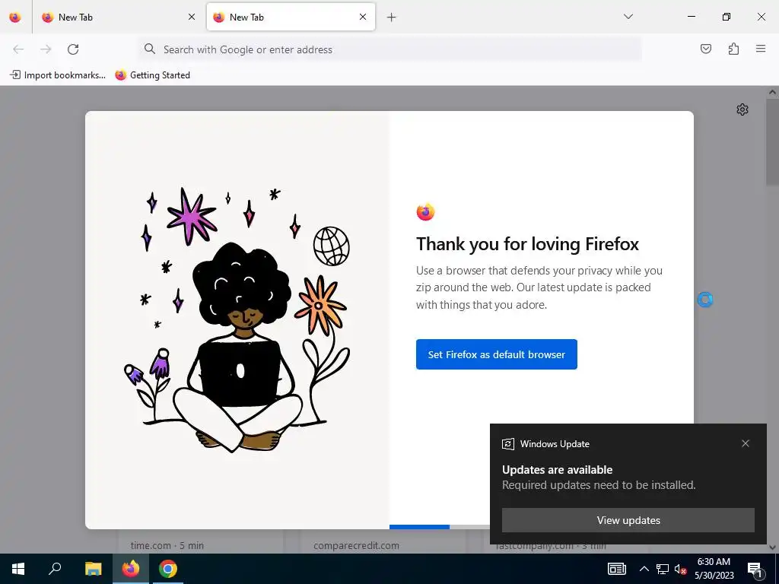The height and width of the screenshot is (584, 779).
Task: Click Firefox taskbar icon
Action: pos(131,569)
